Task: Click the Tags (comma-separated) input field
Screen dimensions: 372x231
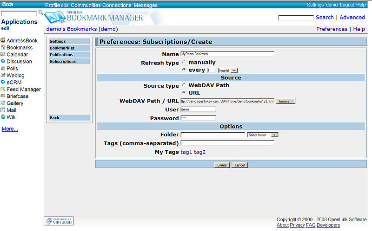Action: click(227, 143)
